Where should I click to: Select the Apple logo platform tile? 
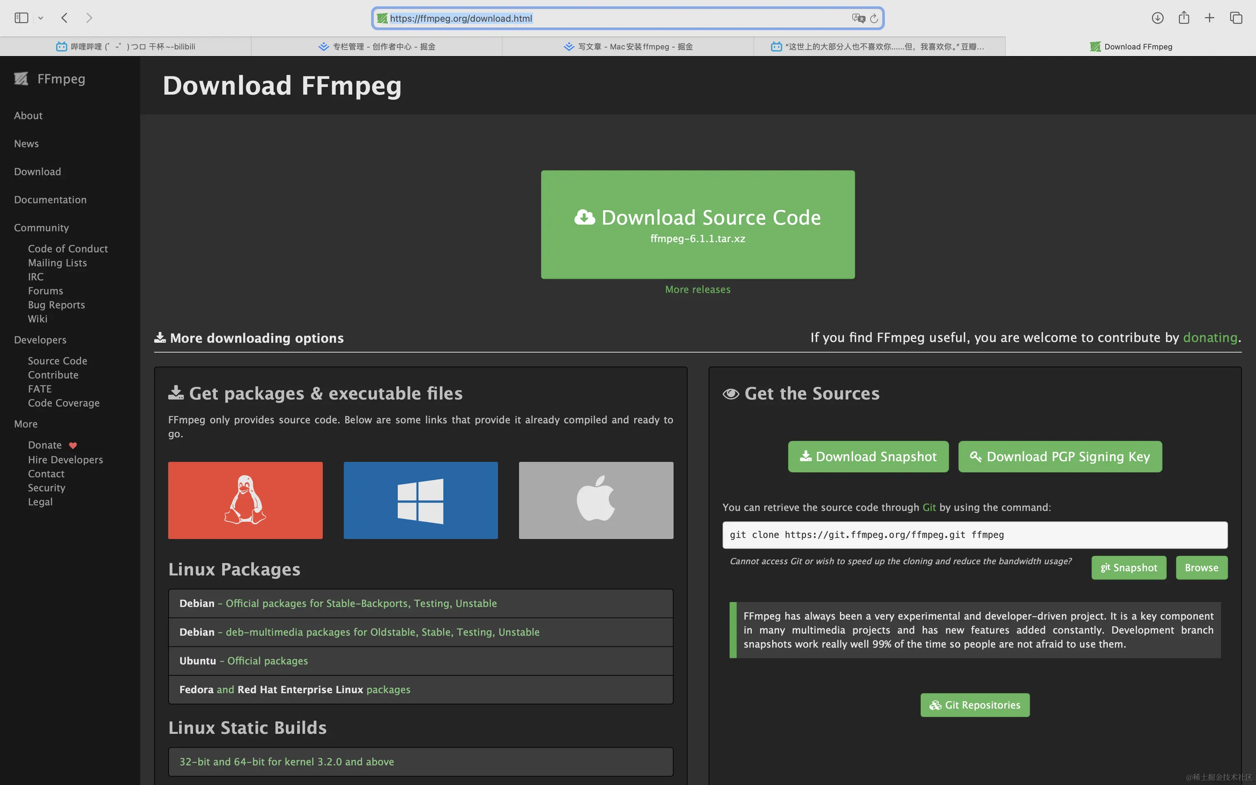coord(596,500)
